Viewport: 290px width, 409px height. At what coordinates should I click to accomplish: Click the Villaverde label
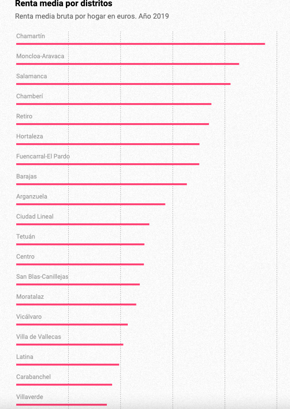pos(30,397)
